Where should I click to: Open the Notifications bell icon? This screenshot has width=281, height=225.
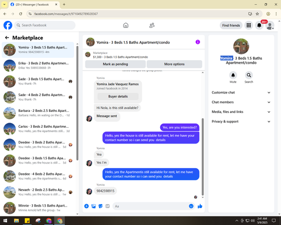(259, 25)
